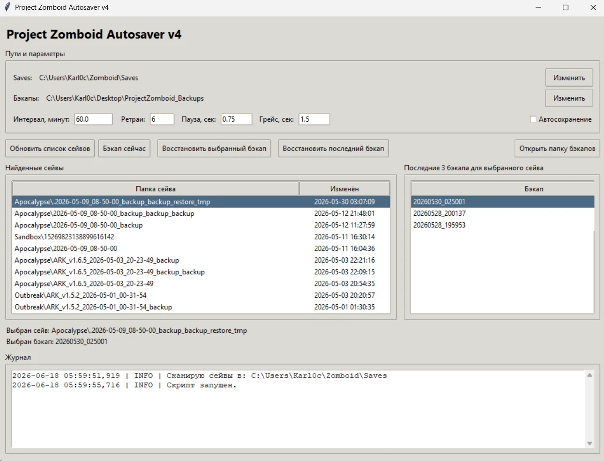Click Восстановить выбранный бэкап button
The width and height of the screenshot is (604, 461).
point(214,148)
